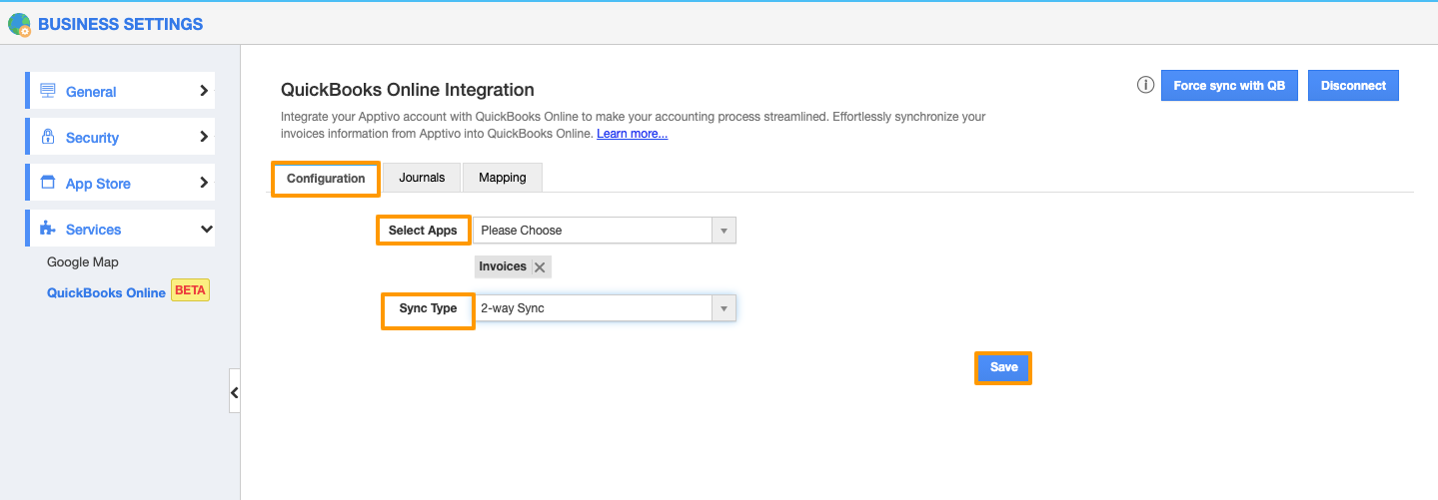The height and width of the screenshot is (500, 1438).
Task: Click the Apptivo logo icon
Action: click(19, 25)
